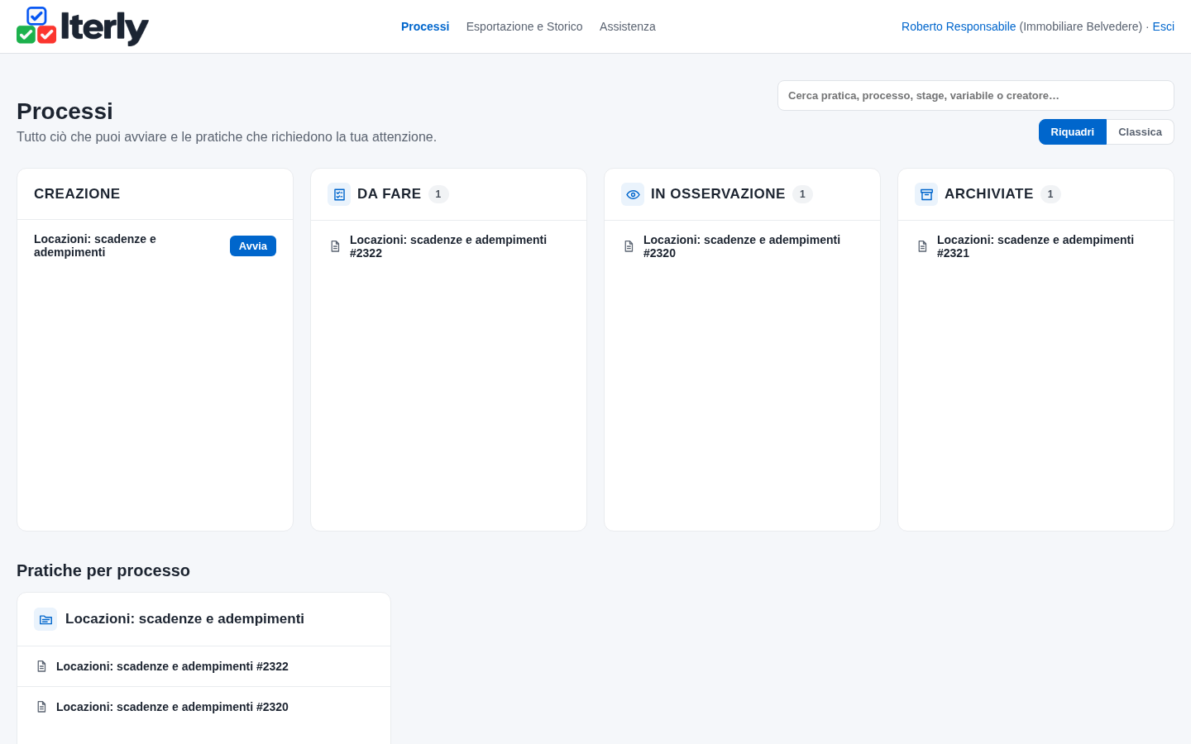The width and height of the screenshot is (1191, 744).
Task: Switch to Riquadri view
Action: coord(1072,132)
